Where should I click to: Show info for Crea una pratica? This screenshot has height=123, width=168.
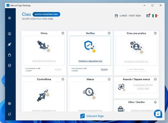point(155,33)
